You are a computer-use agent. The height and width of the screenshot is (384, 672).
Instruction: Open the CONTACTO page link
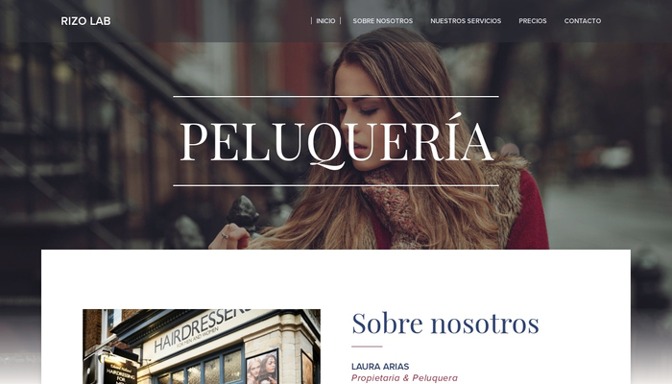click(583, 21)
